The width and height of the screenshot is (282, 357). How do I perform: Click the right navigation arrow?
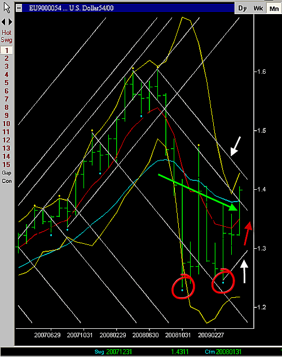click(11, 22)
